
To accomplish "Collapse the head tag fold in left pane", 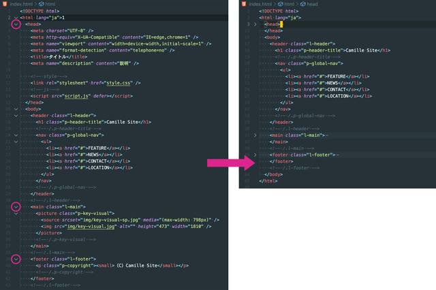I will (x=16, y=25).
